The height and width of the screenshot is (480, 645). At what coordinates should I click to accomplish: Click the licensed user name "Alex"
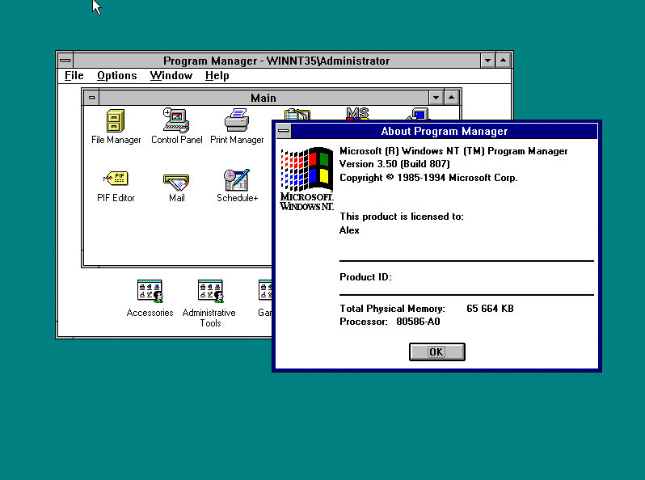[349, 230]
